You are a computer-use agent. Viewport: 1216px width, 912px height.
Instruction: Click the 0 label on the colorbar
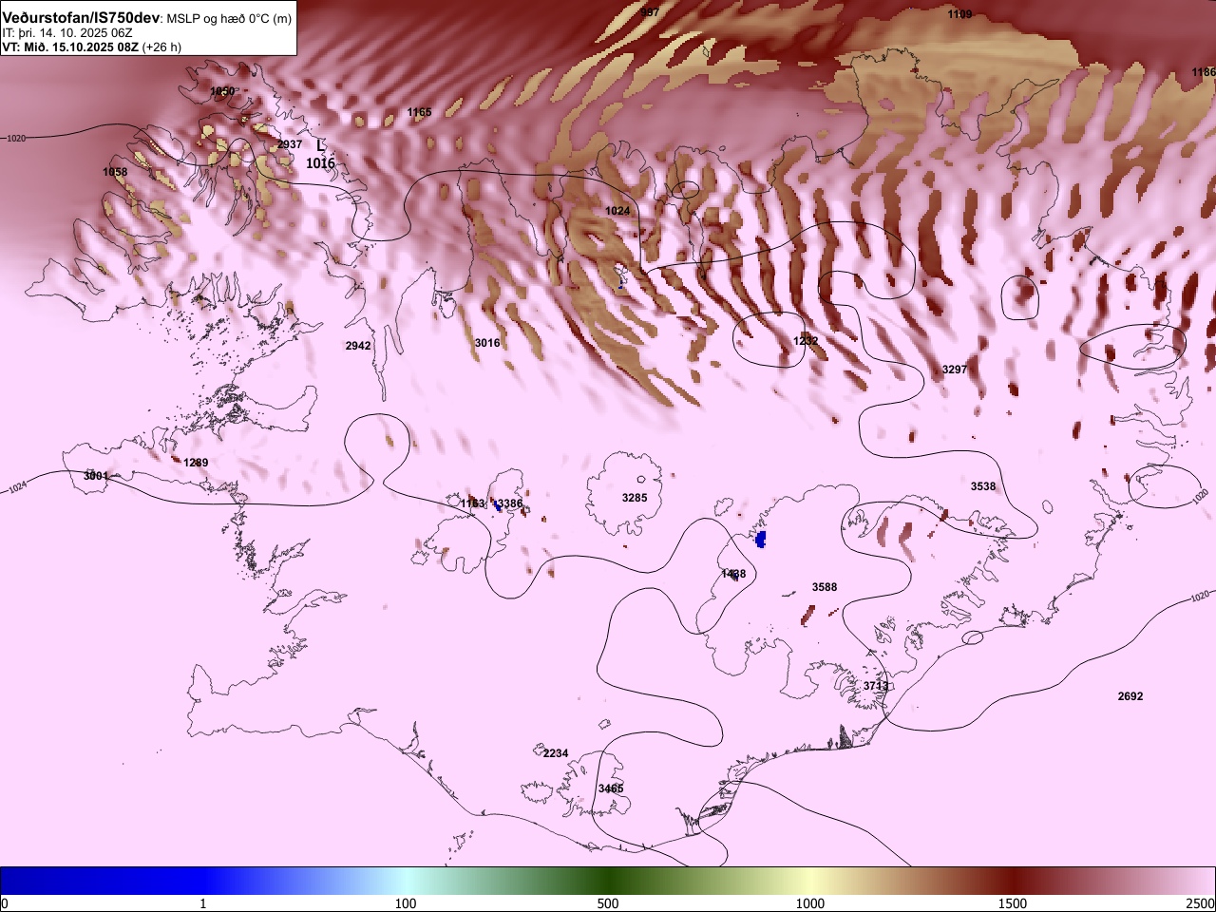point(5,902)
